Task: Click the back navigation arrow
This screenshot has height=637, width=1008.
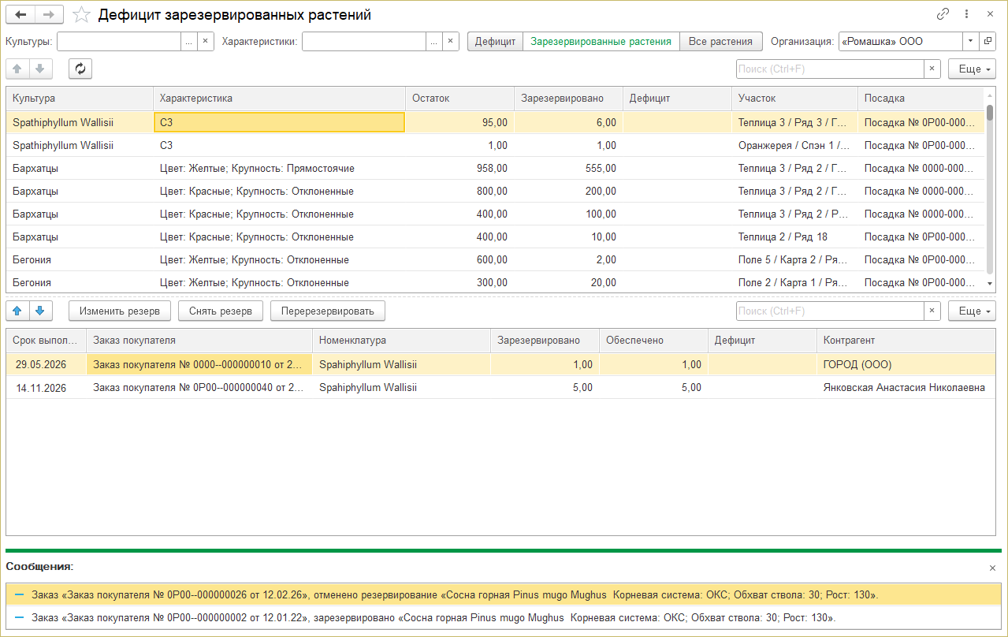Action: click(20, 15)
